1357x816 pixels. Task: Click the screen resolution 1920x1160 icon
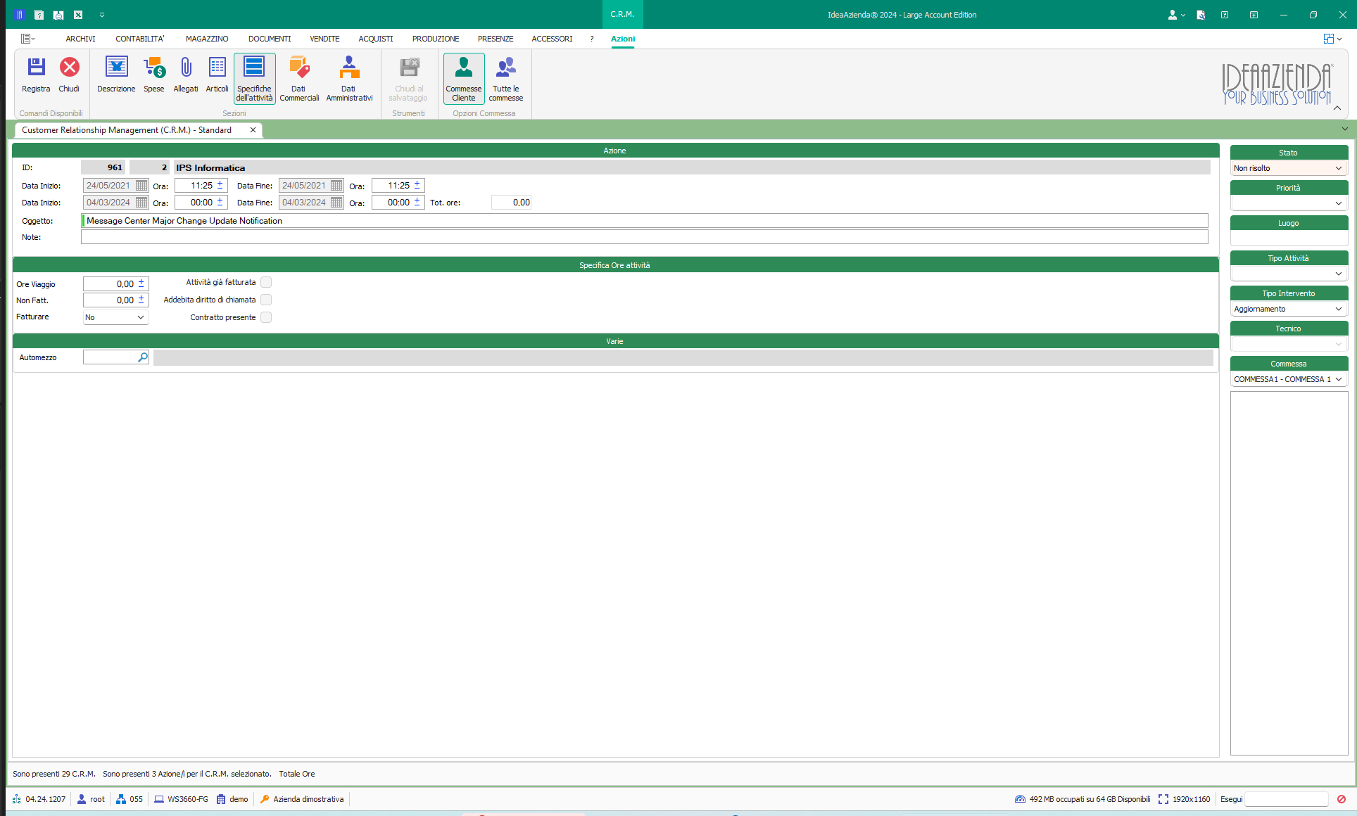click(x=1163, y=799)
